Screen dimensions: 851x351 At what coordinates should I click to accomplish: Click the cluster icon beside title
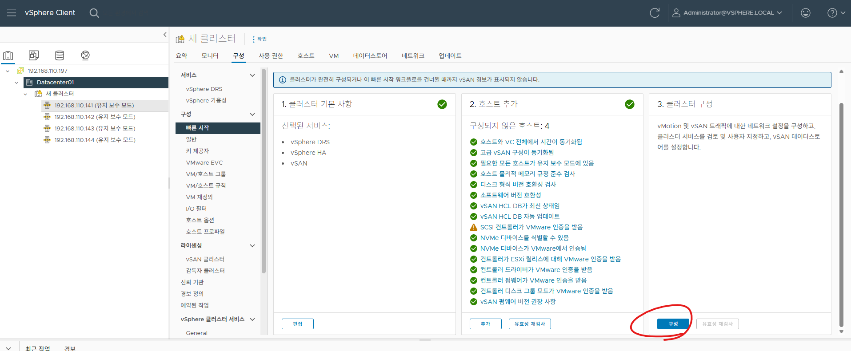180,39
